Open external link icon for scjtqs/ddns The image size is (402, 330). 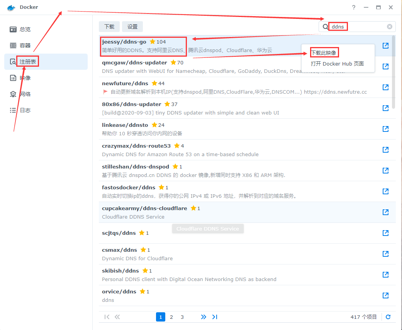[385, 233]
